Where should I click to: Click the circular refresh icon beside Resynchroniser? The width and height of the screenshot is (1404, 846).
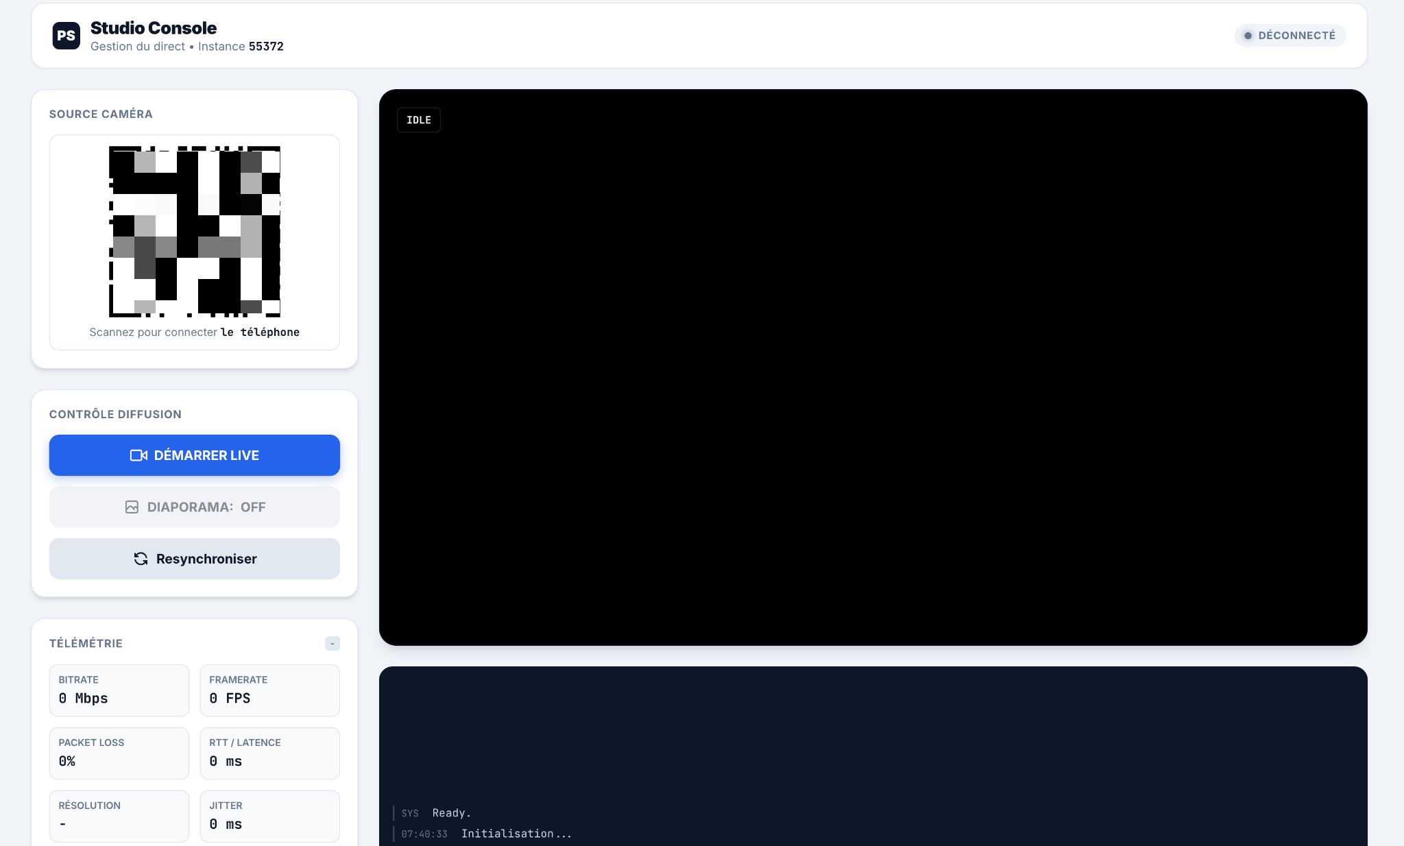coord(141,559)
